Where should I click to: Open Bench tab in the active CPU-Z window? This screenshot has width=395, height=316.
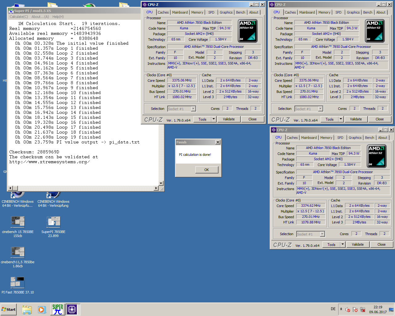[x=241, y=12]
